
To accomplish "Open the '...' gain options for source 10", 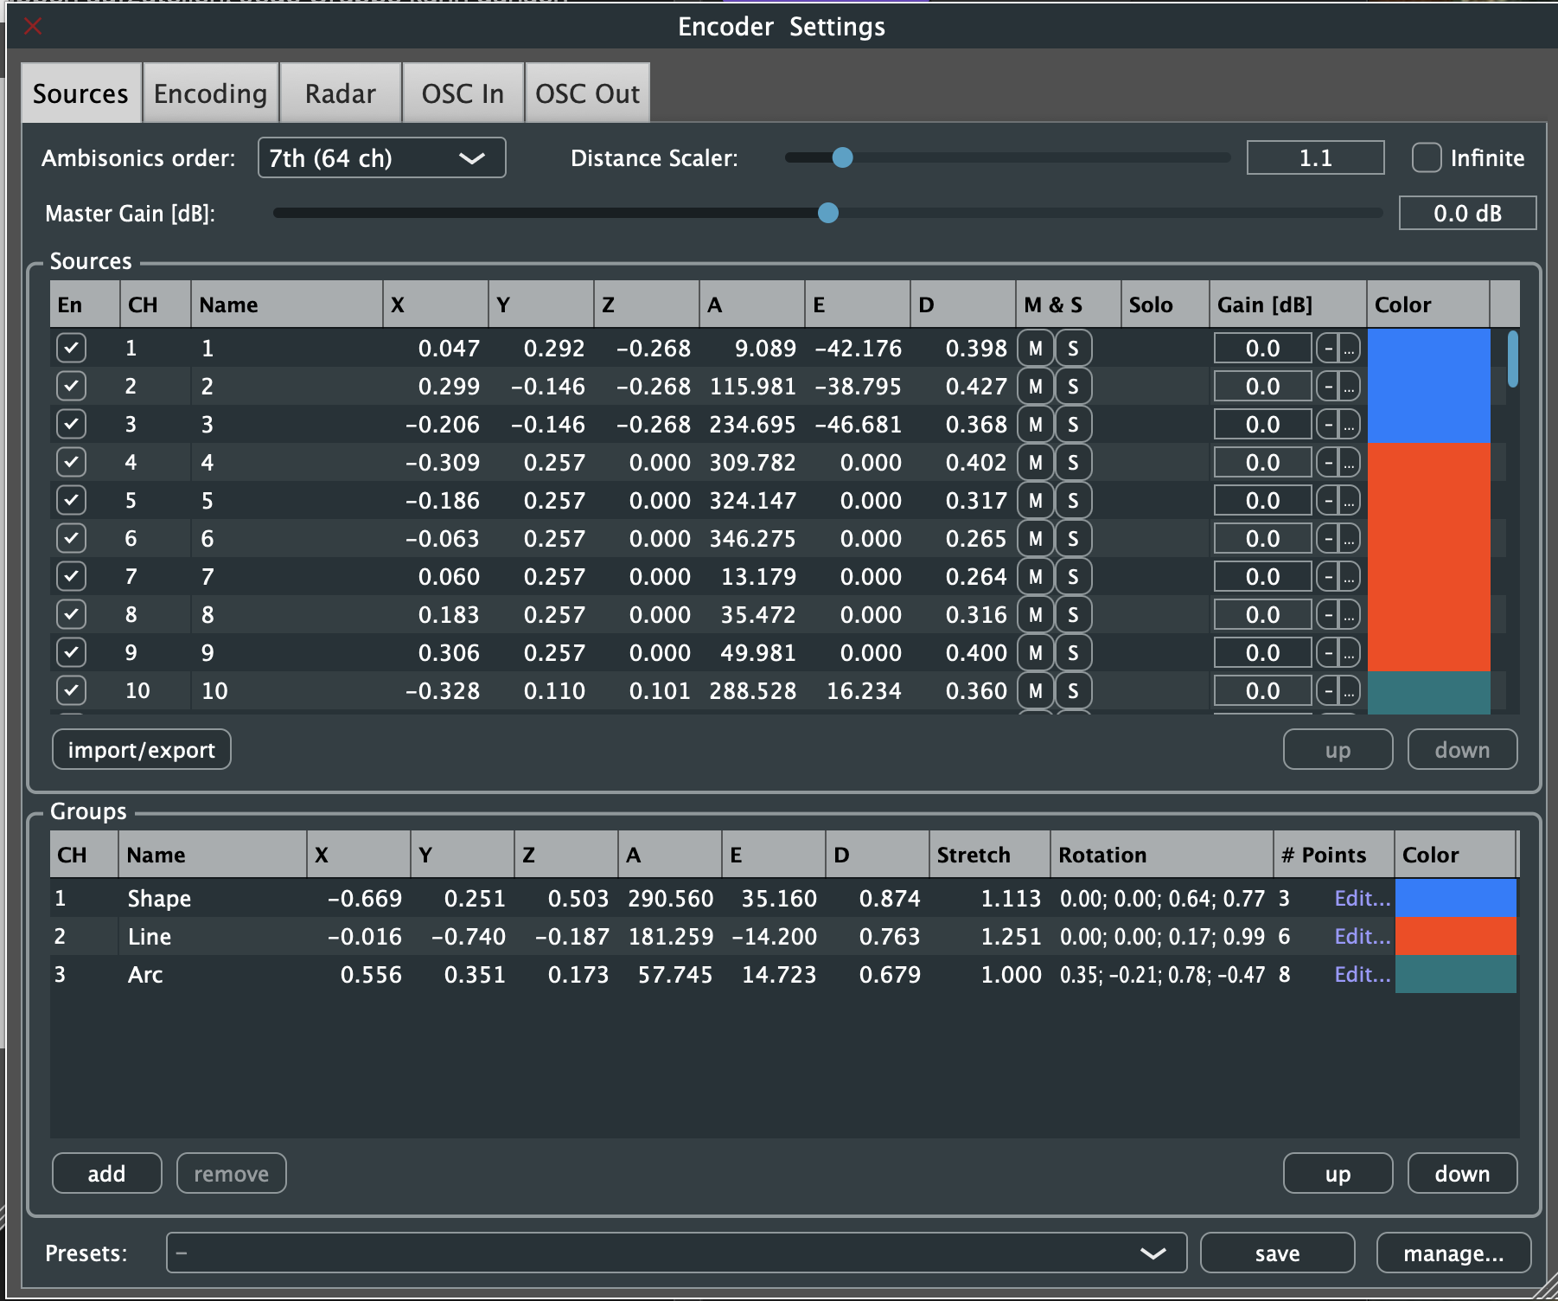I will [1349, 690].
